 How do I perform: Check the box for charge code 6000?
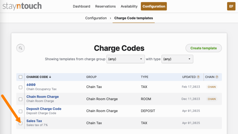click(20, 87)
